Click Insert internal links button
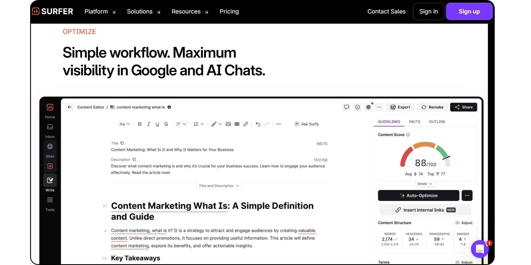The width and height of the screenshot is (531, 265). (425, 210)
